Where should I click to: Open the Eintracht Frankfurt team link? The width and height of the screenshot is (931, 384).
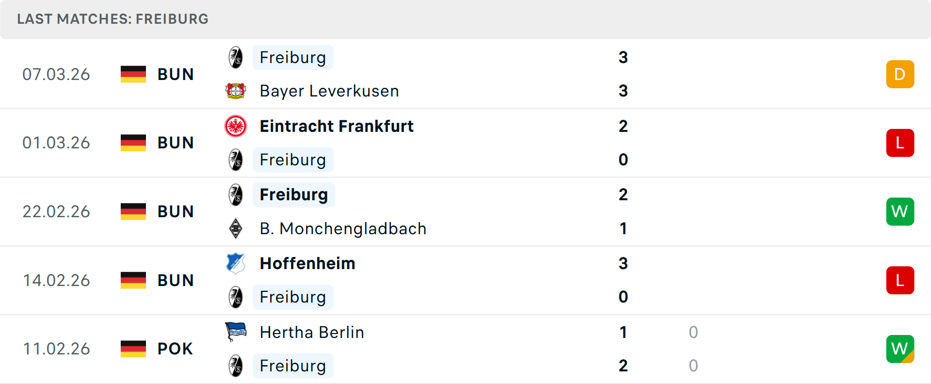click(x=337, y=126)
